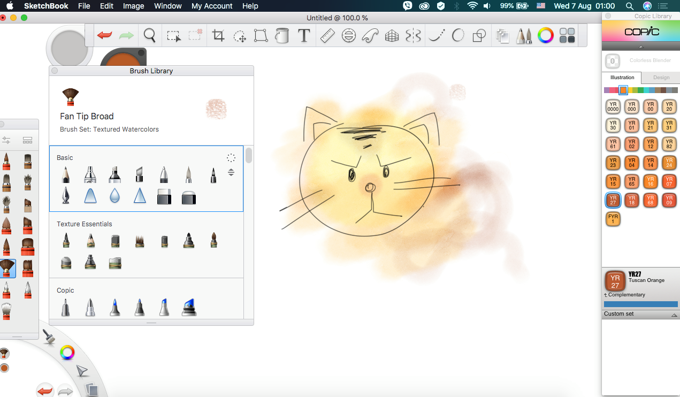Enable the Symmetry tool
The height and width of the screenshot is (397, 680).
point(414,36)
